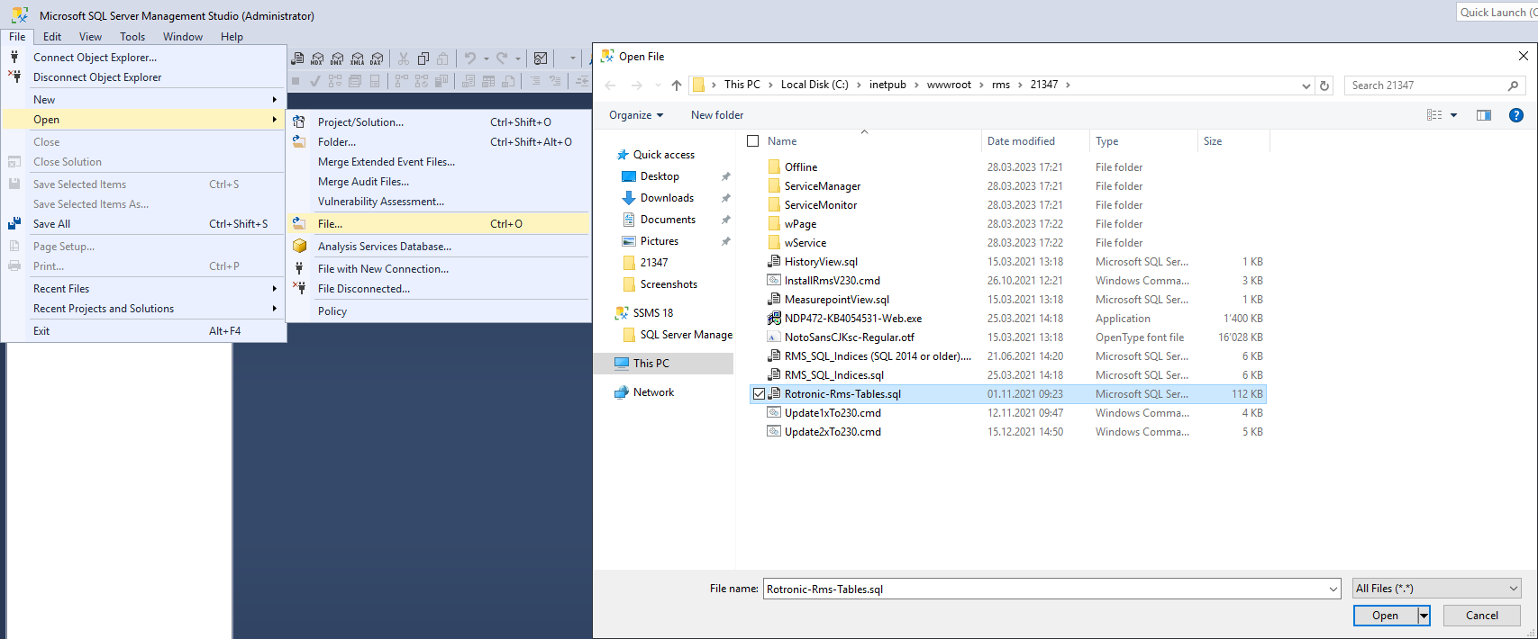Toggle the preview pane icon
The image size is (1538, 639).
(x=1484, y=115)
